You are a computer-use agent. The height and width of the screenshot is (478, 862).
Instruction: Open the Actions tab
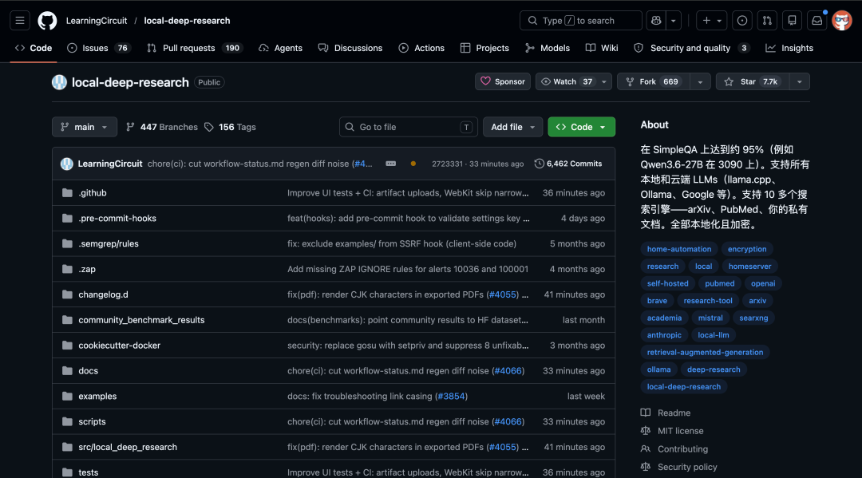pos(421,48)
